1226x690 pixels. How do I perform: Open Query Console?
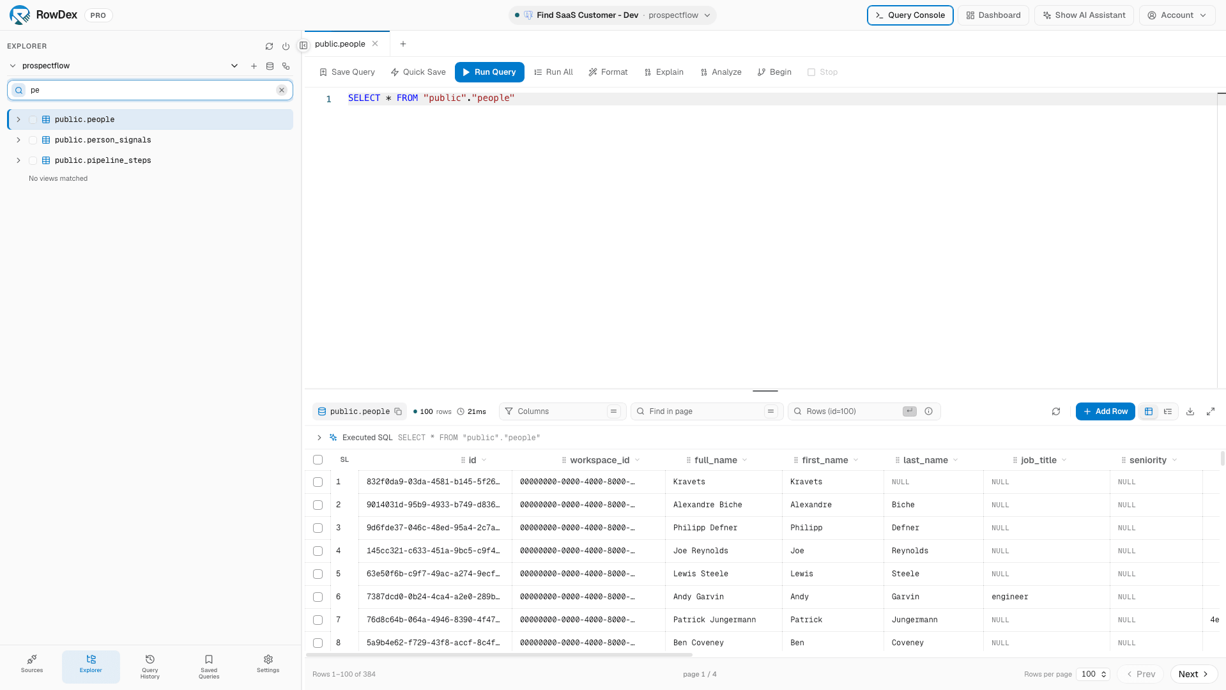click(910, 15)
